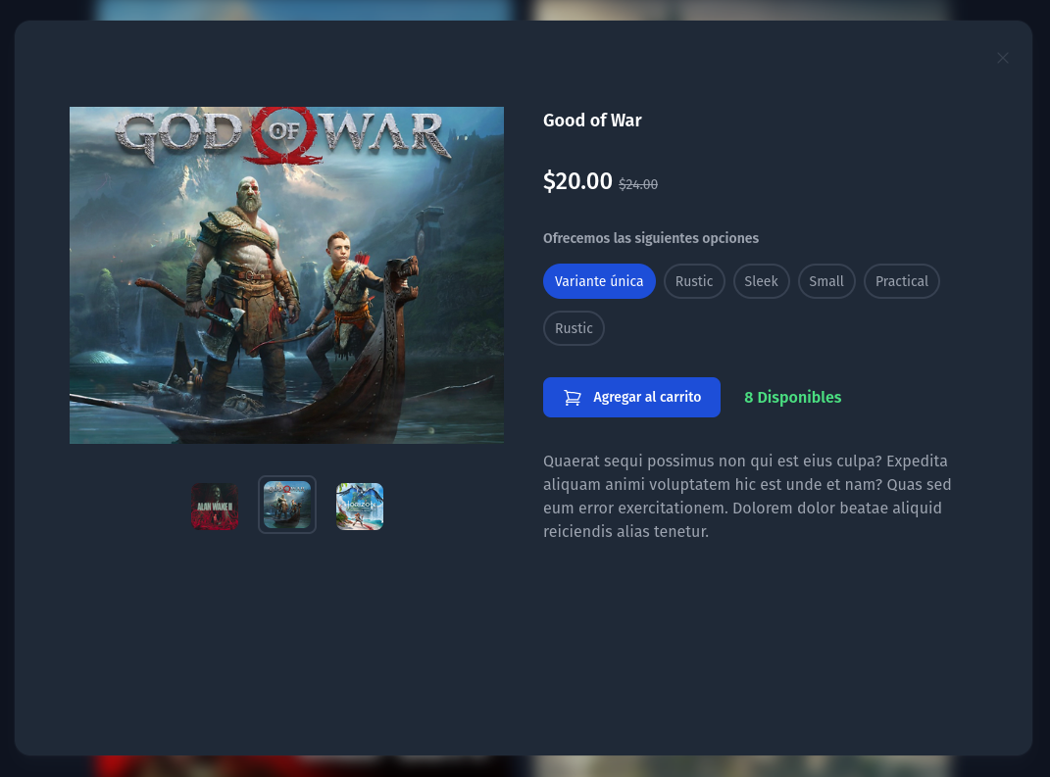Viewport: 1050px width, 777px height.
Task: Click the "Quaerat sequi possimus" description paragraph
Action: 747,497
